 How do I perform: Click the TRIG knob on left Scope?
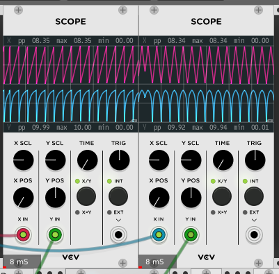point(120,160)
